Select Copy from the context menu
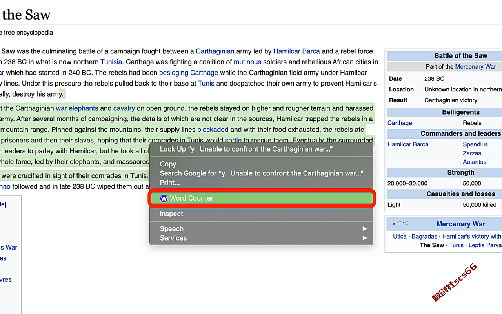This screenshot has width=502, height=314. click(168, 164)
